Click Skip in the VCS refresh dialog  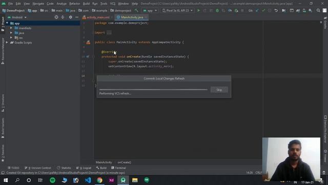[219, 90]
